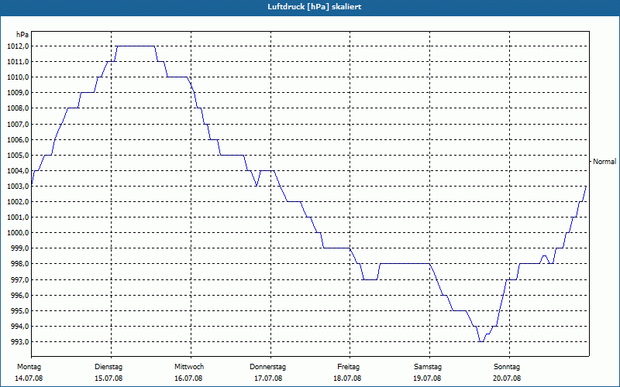Click the 1012,0 axis value
Viewport: 620px width, 387px height.
pyautogui.click(x=18, y=46)
